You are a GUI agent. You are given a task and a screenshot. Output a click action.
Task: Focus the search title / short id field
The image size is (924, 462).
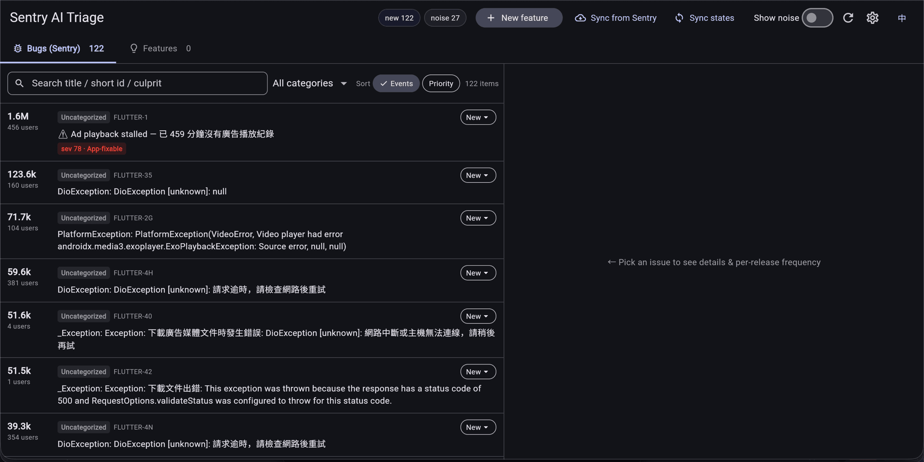(x=137, y=83)
